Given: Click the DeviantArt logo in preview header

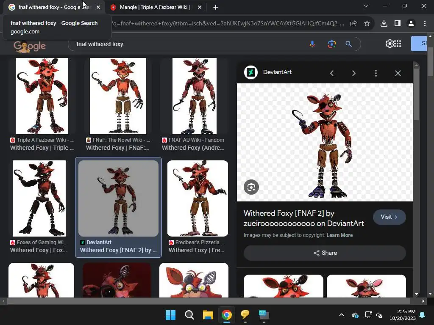Looking at the screenshot, I should pos(251,72).
